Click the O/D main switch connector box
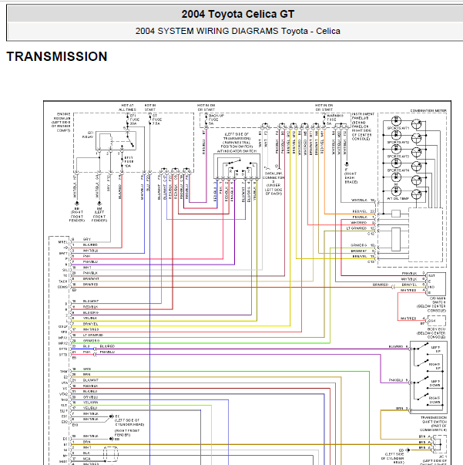Image resolution: width=463 pixels, height=465 pixels. [x=435, y=284]
